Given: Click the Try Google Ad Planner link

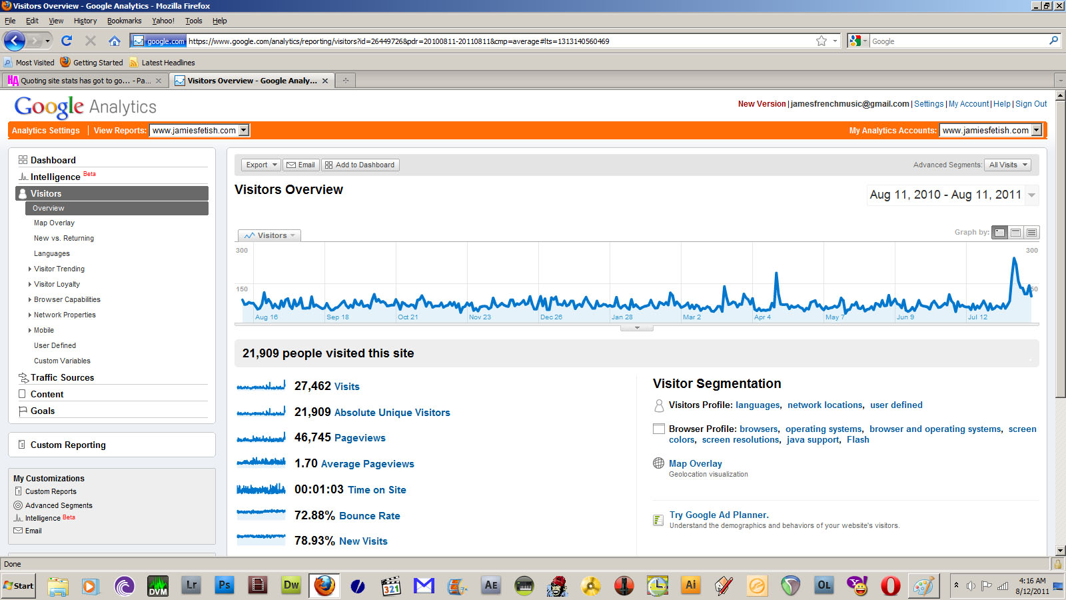Looking at the screenshot, I should click(x=719, y=515).
